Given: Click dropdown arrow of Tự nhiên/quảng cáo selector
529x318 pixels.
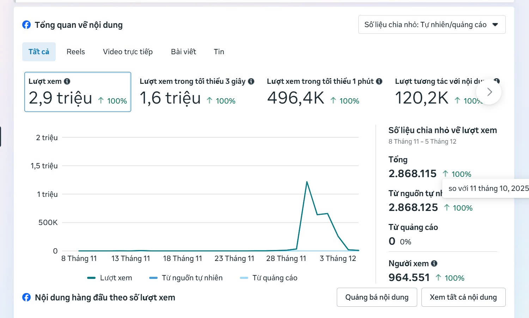Looking at the screenshot, I should 495,25.
